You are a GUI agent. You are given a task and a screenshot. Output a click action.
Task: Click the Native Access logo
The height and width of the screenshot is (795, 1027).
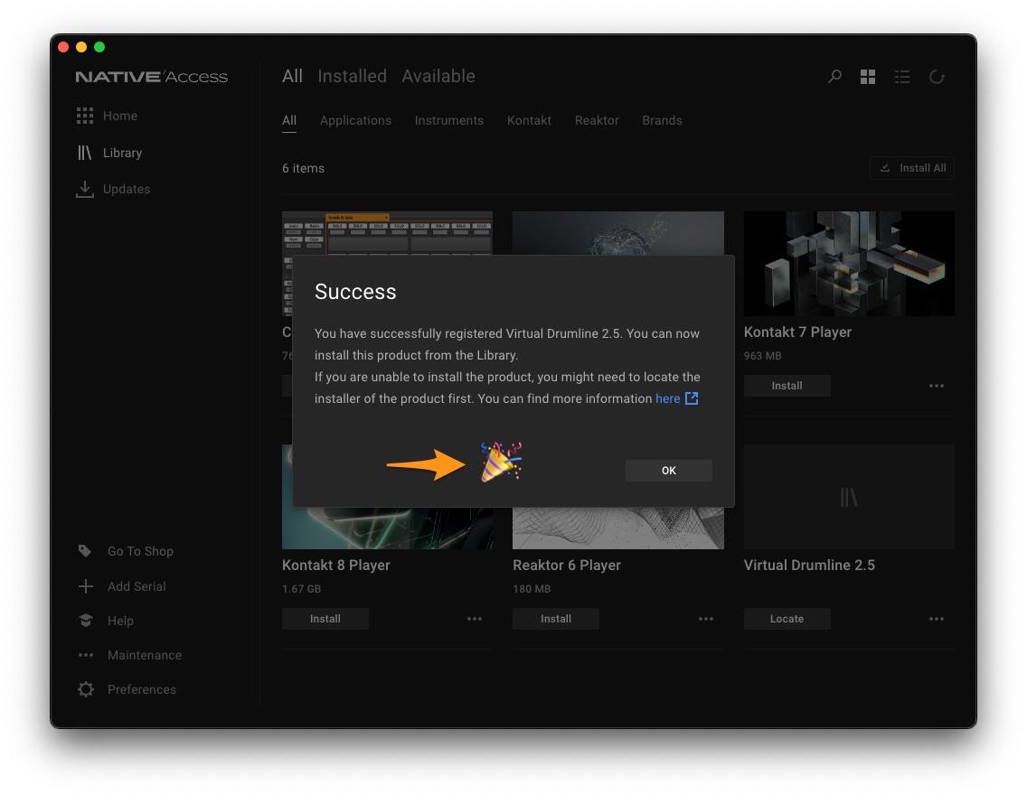[x=151, y=77]
